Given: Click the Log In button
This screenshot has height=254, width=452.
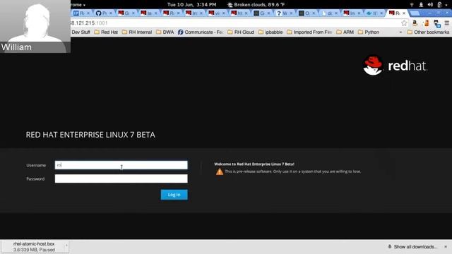Looking at the screenshot, I should tap(174, 195).
